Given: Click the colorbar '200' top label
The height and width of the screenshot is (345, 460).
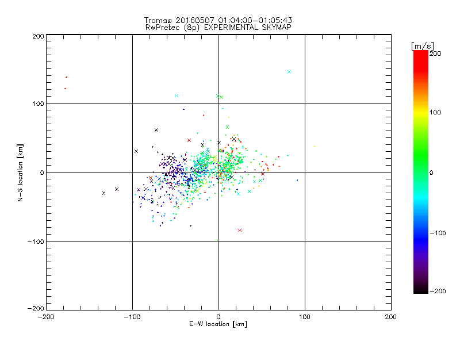Looking at the screenshot, I should (x=435, y=53).
